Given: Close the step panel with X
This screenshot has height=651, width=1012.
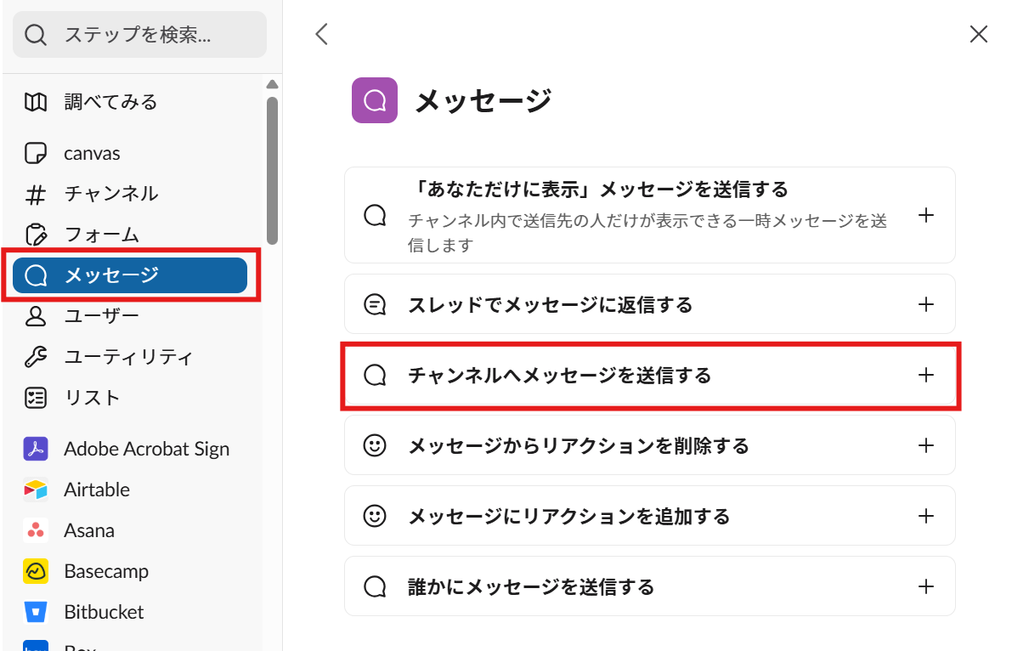Looking at the screenshot, I should (979, 34).
